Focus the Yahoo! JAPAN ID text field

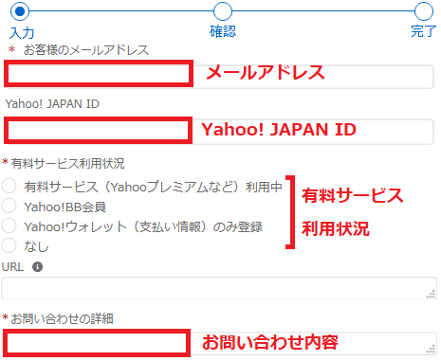pos(219,132)
